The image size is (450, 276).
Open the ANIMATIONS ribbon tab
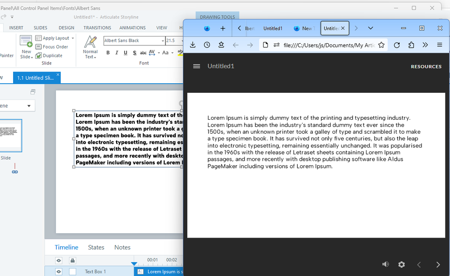(132, 28)
